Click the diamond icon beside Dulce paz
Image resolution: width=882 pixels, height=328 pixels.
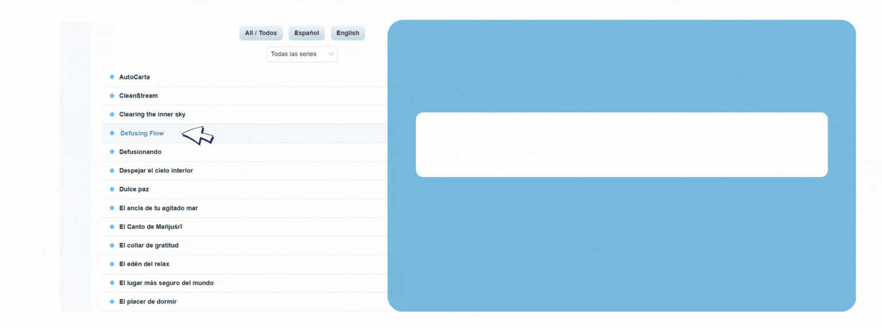pos(112,189)
